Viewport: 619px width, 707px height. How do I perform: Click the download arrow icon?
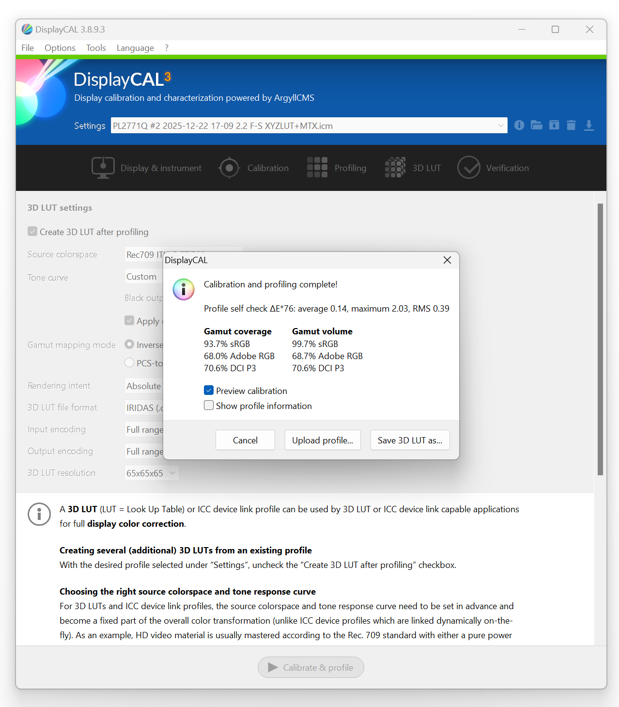pyautogui.click(x=589, y=126)
